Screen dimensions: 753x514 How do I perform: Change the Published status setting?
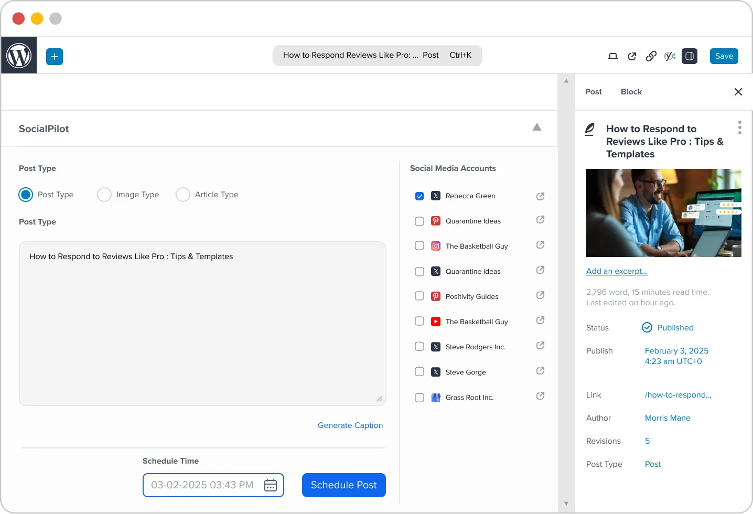point(675,327)
